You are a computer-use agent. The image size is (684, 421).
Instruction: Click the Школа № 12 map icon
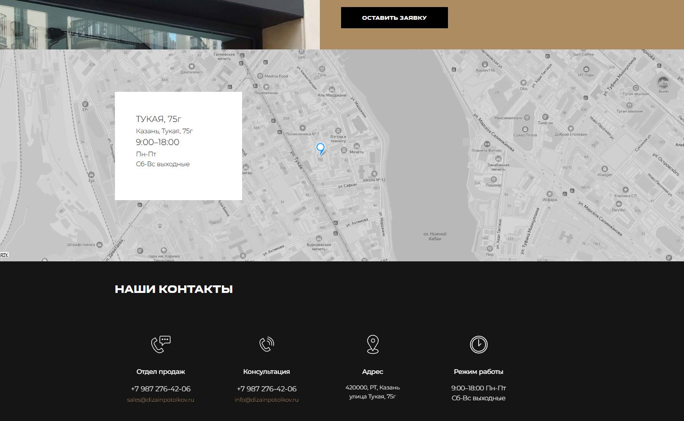[375, 174]
